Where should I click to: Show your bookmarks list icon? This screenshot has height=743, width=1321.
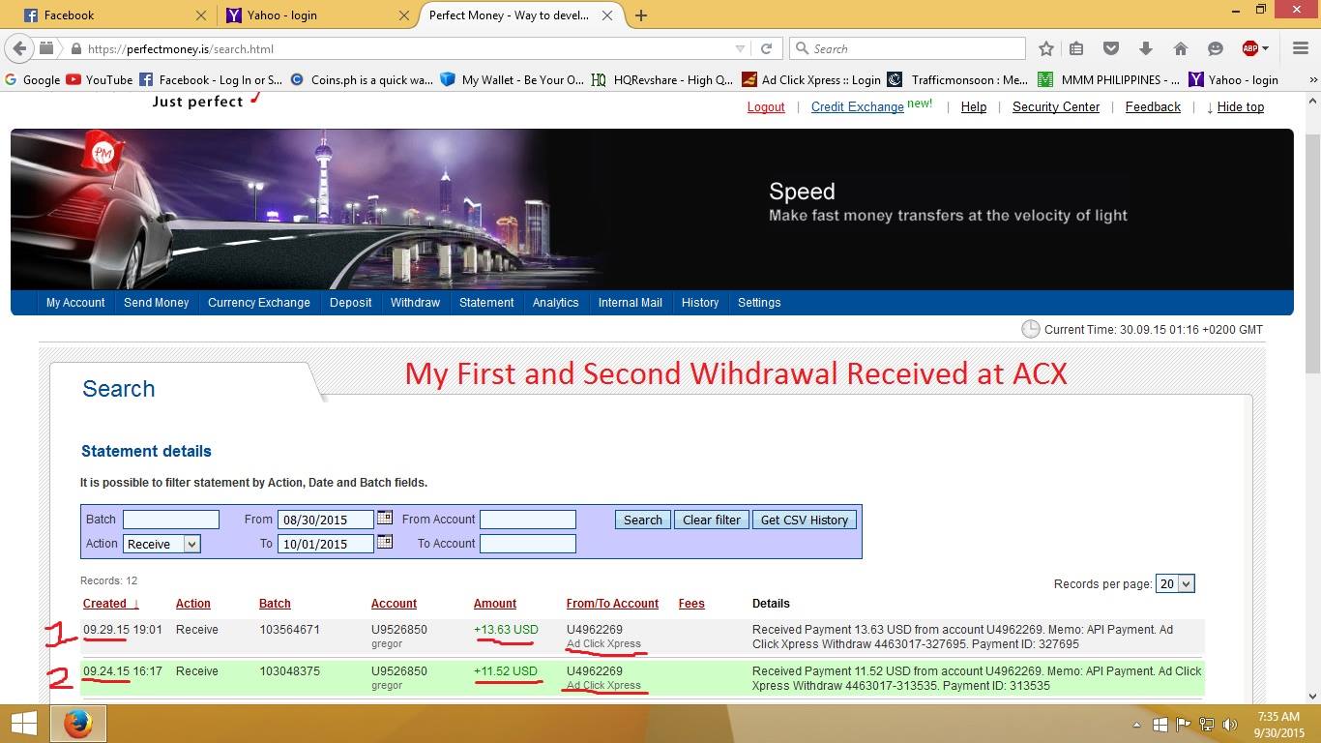[1077, 48]
